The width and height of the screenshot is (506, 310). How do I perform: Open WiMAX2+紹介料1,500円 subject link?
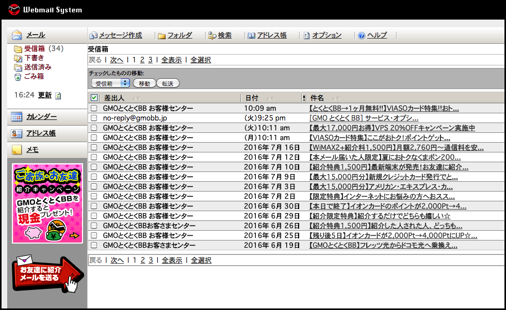(x=396, y=147)
